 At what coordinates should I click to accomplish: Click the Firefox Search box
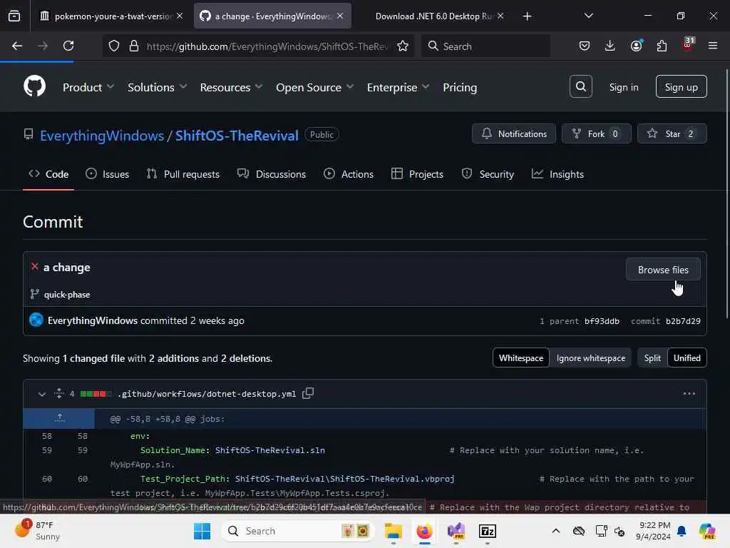pyautogui.click(x=486, y=46)
